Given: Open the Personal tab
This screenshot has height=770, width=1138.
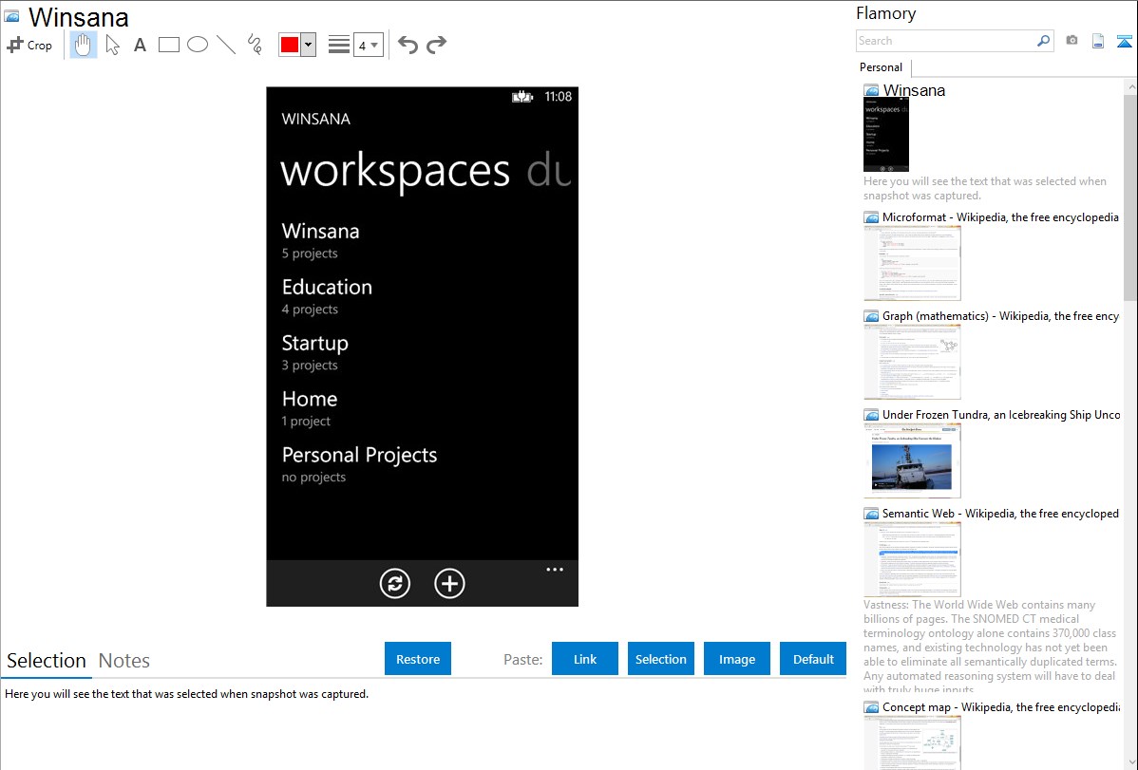Looking at the screenshot, I should 881,67.
